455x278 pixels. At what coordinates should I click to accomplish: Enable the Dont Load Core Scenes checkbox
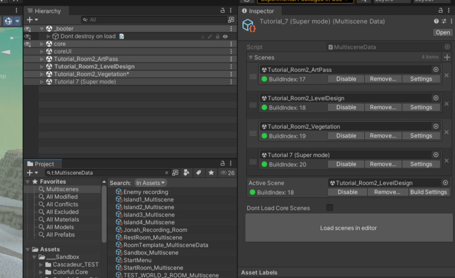coord(329,207)
